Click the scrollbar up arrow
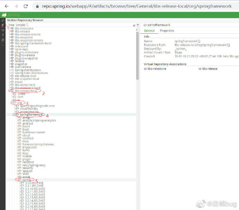 tap(137, 30)
